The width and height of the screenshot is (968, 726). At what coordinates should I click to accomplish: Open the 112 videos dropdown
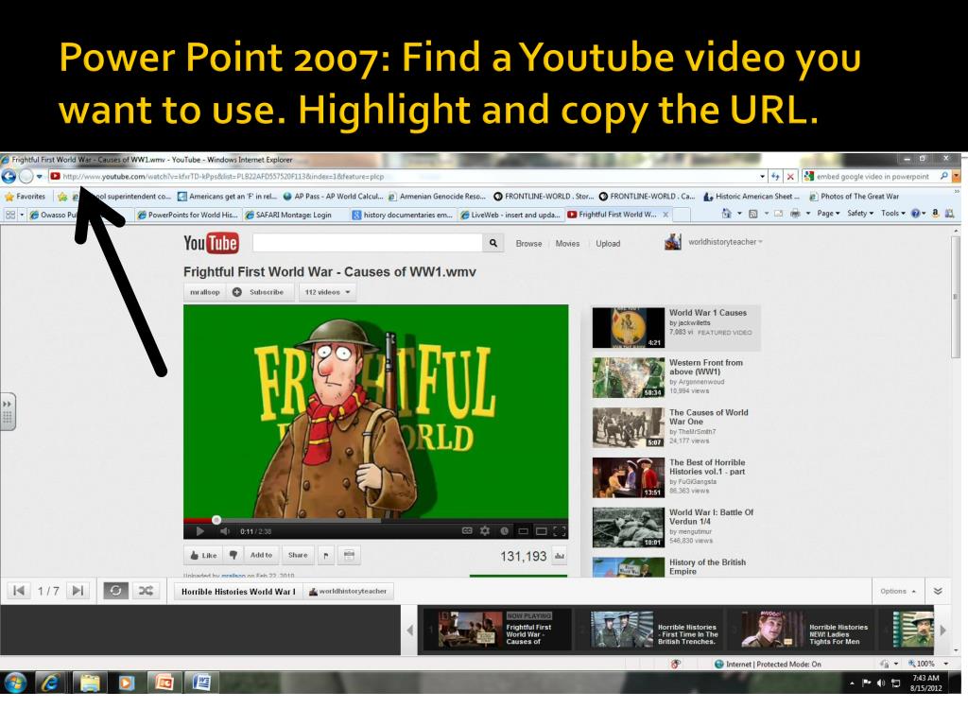click(327, 292)
